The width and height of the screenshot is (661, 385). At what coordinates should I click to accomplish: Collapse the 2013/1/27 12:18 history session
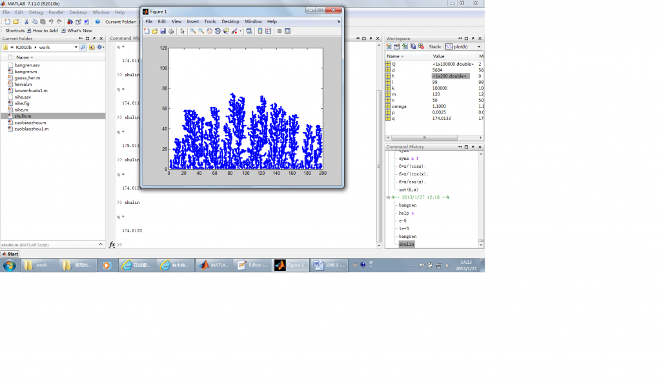pyautogui.click(x=388, y=197)
